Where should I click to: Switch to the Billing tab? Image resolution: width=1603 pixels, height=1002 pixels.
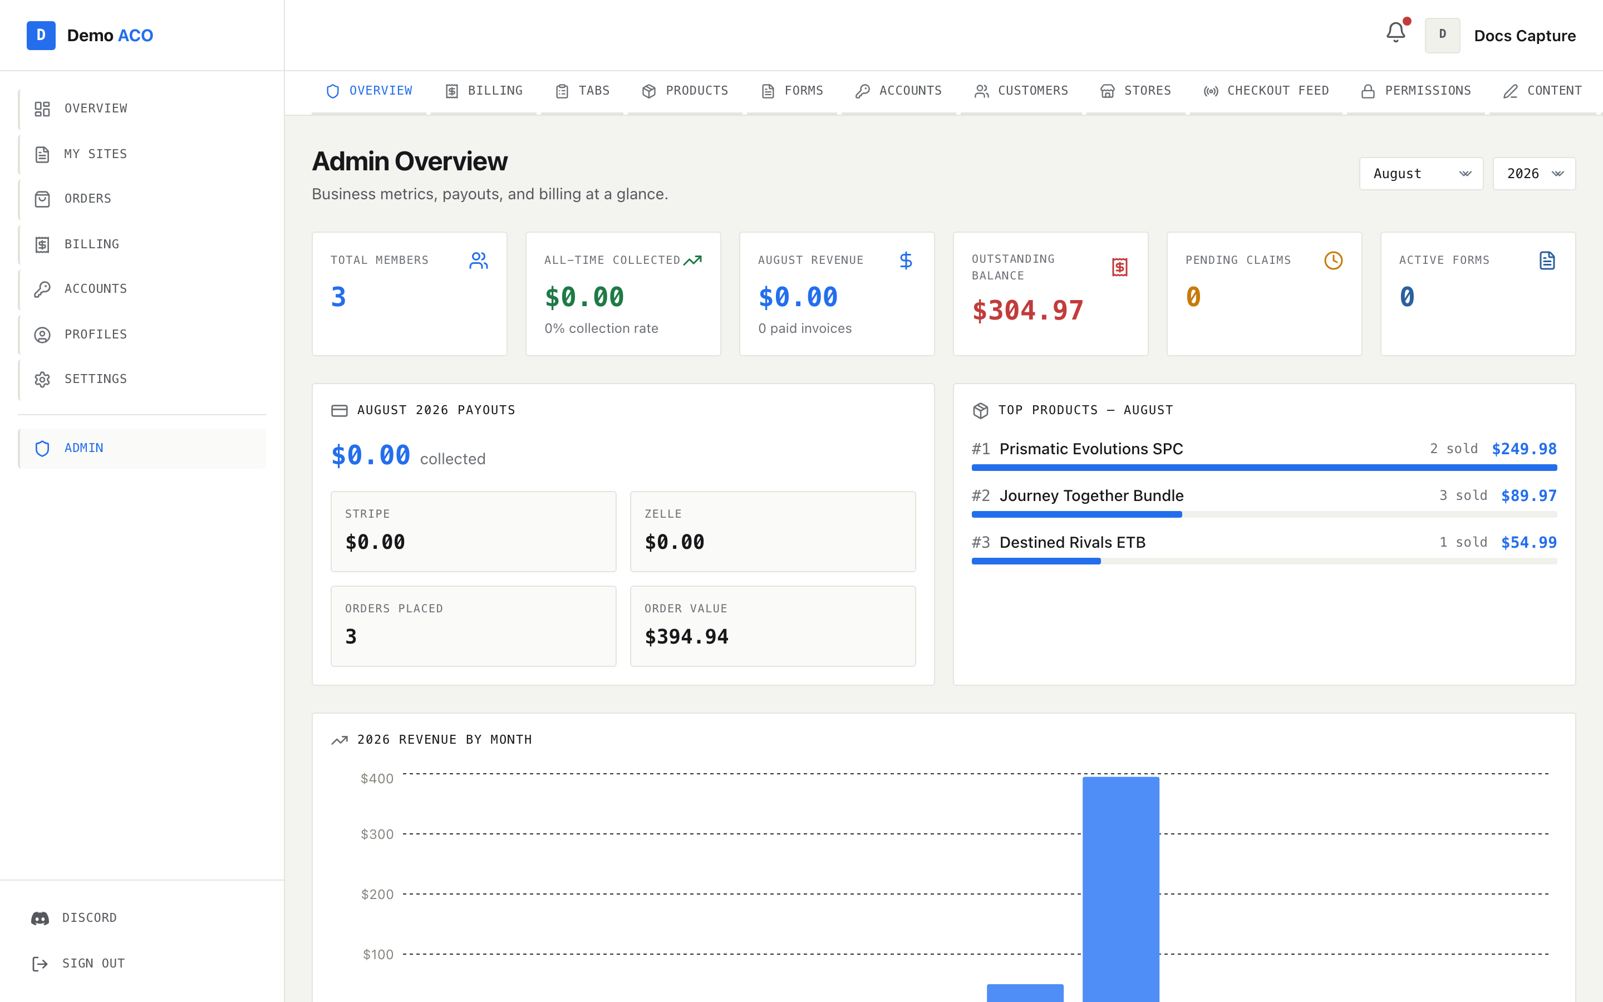click(484, 91)
